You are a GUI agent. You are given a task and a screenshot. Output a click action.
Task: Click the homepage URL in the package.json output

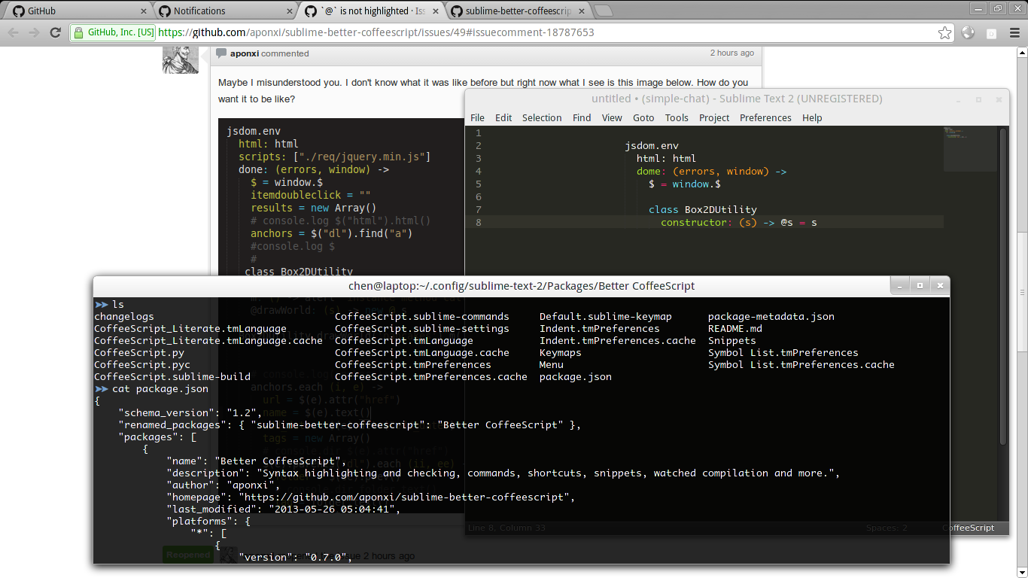407,497
